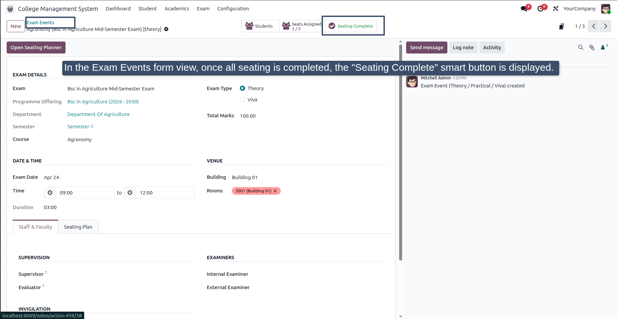Open the Bsc in Agriculture (2026 - 2030) link
617x319 pixels.
pyautogui.click(x=103, y=102)
